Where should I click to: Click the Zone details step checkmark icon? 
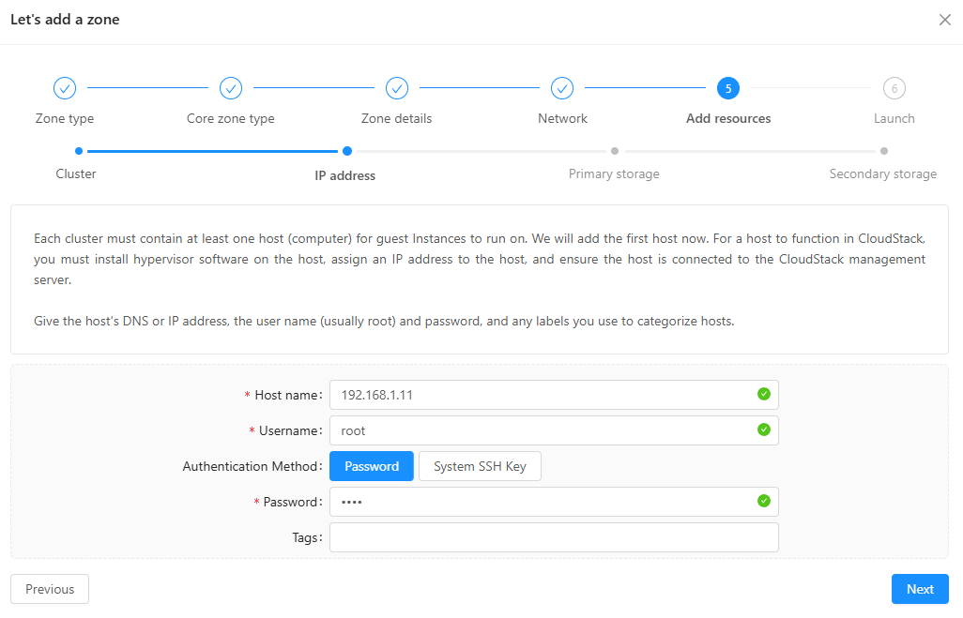[x=397, y=88]
